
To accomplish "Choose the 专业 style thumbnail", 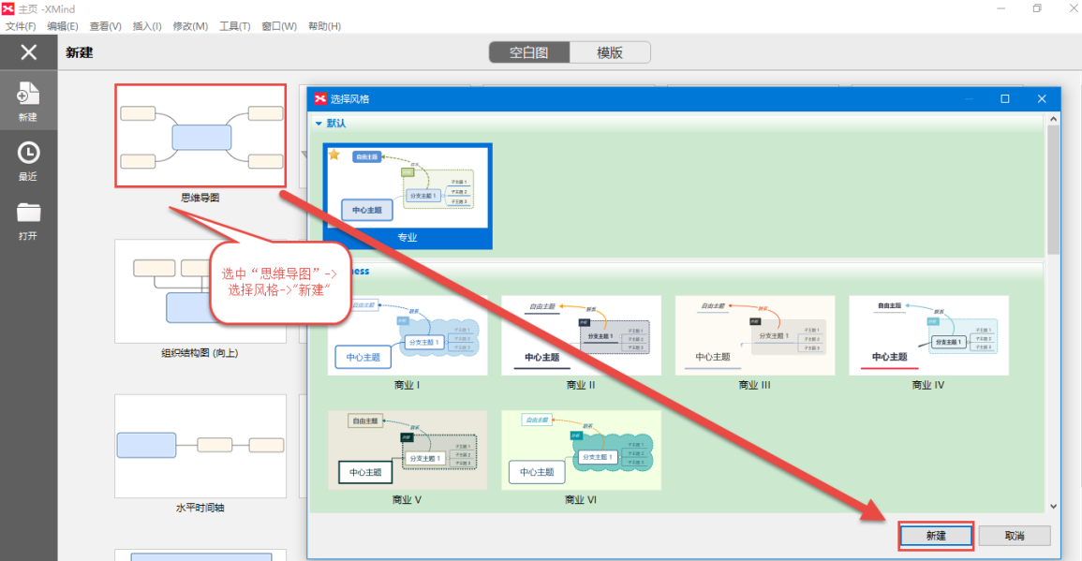I will (x=408, y=196).
